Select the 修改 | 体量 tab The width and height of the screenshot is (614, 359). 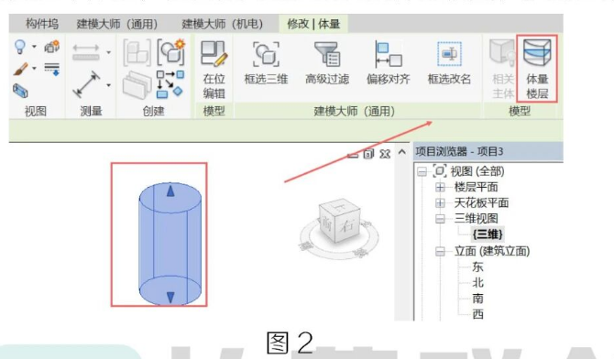tap(313, 24)
